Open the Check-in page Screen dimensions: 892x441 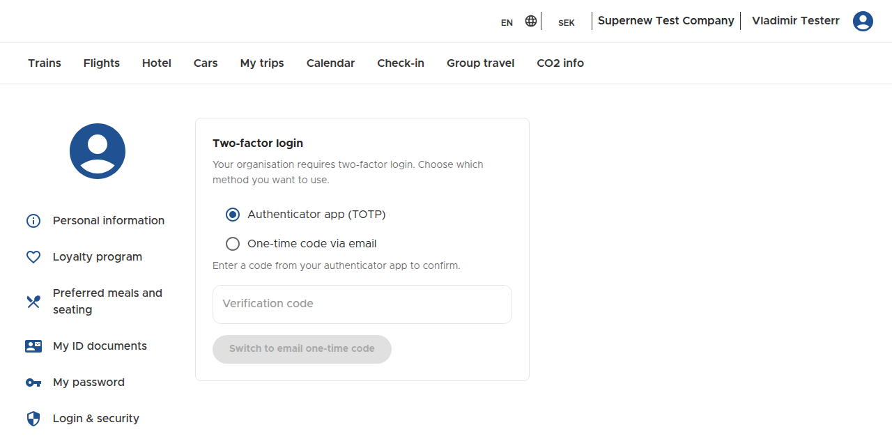(401, 63)
